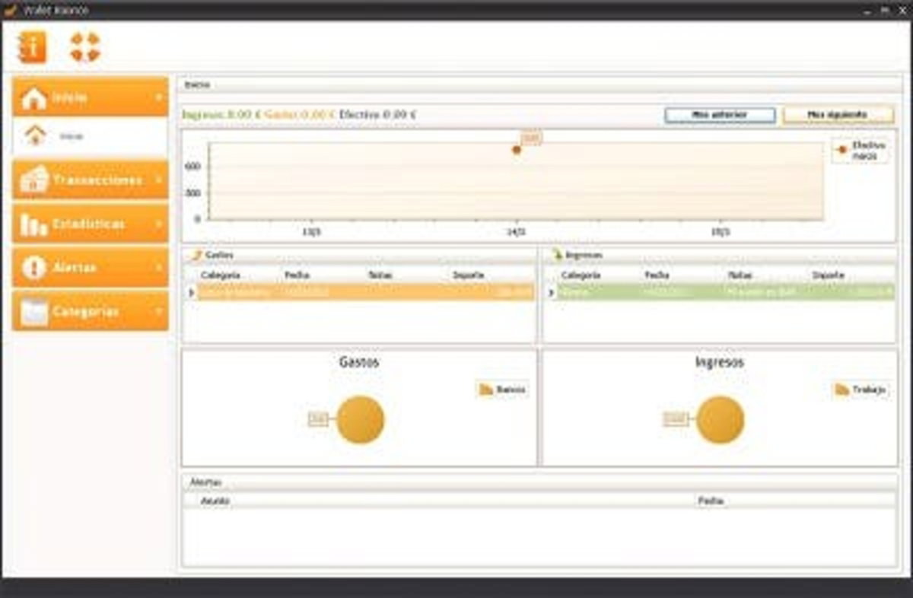The image size is (913, 598).
Task: Expand the Categorías section chevron
Action: [x=158, y=311]
